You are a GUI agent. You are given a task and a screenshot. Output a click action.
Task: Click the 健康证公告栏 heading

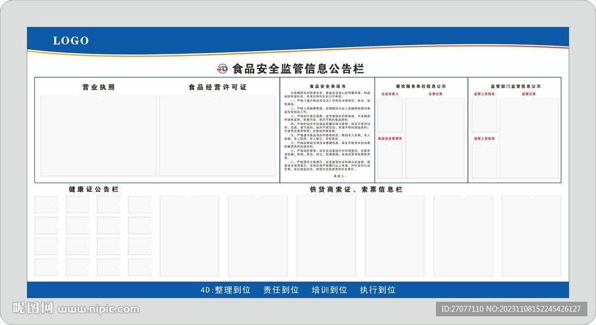point(93,190)
